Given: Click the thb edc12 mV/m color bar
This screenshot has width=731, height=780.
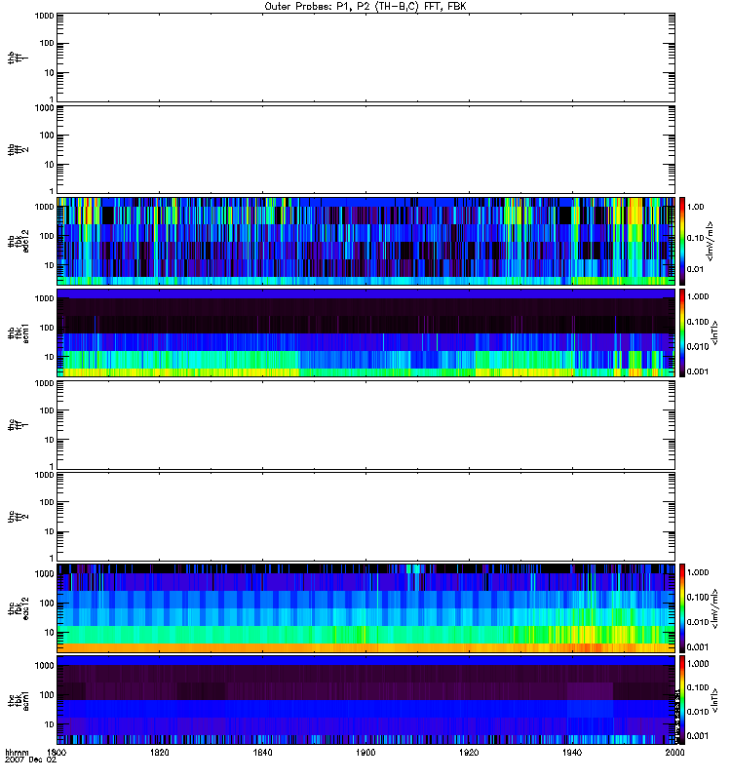Looking at the screenshot, I should pyautogui.click(x=683, y=240).
